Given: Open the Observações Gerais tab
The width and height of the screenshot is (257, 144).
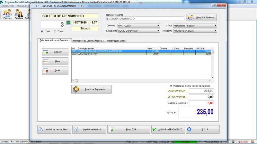Looking at the screenshot, I should 116,41.
